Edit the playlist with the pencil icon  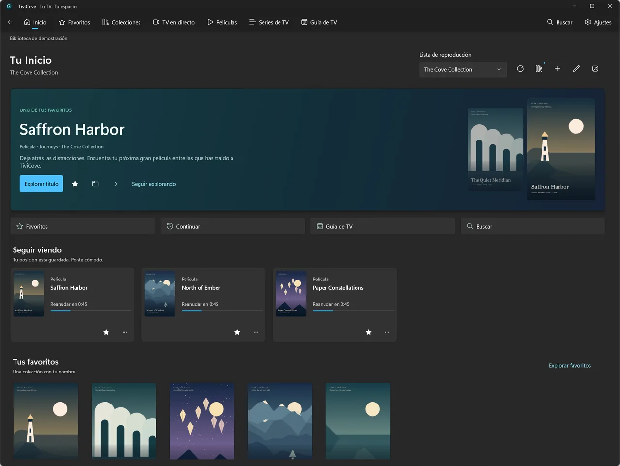[576, 69]
